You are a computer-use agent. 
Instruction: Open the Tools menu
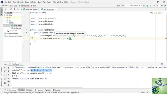[x=49, y=2]
